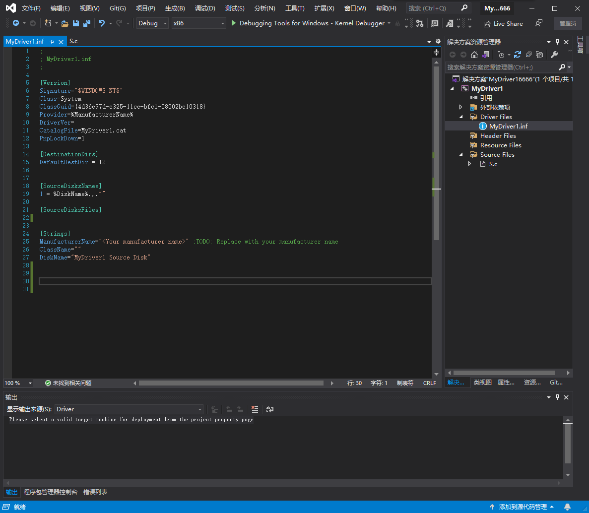Click the magnifier in Solution Explorer search
This screenshot has height=513, width=589.
pyautogui.click(x=562, y=67)
